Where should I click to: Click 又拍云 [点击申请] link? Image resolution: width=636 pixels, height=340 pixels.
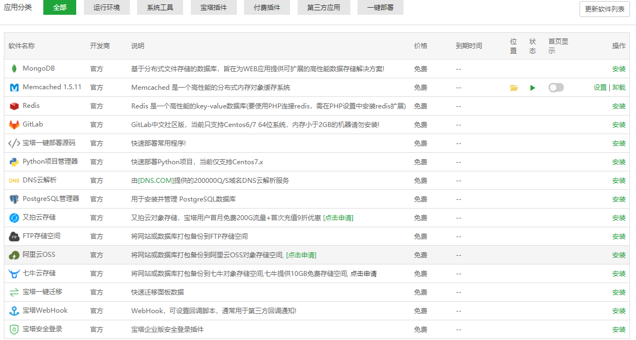pyautogui.click(x=338, y=218)
